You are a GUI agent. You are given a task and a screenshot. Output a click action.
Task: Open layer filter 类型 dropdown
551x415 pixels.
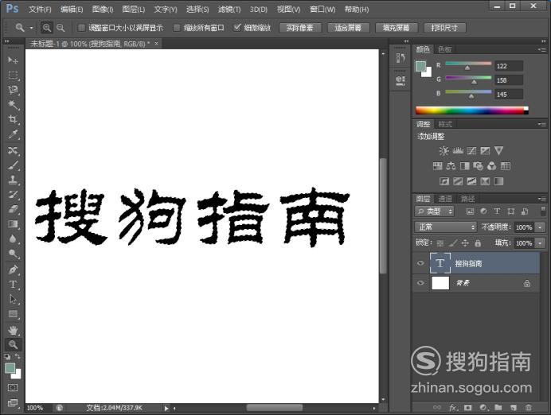click(434, 211)
